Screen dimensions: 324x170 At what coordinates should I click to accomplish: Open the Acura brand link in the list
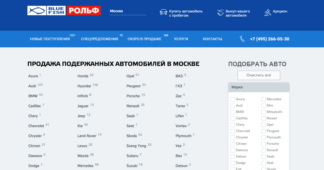(33, 76)
